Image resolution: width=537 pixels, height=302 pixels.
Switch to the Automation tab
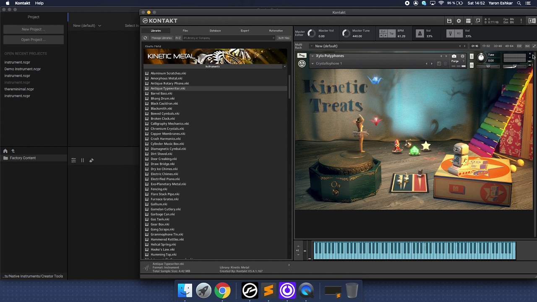[x=276, y=31]
